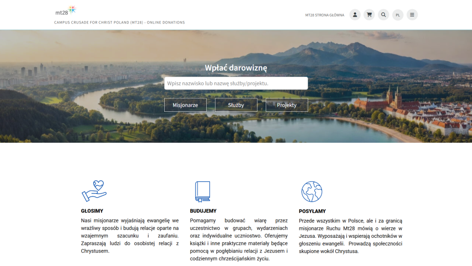This screenshot has height=266, width=472.
Task: Open the PL language selector
Action: (398, 15)
